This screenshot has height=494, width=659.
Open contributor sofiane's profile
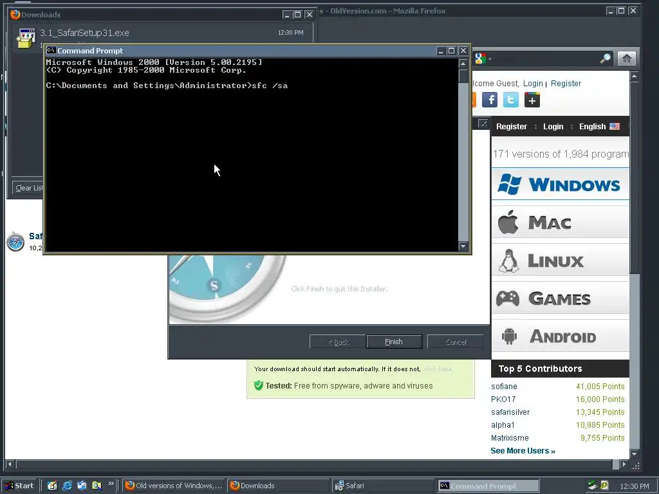pyautogui.click(x=504, y=386)
